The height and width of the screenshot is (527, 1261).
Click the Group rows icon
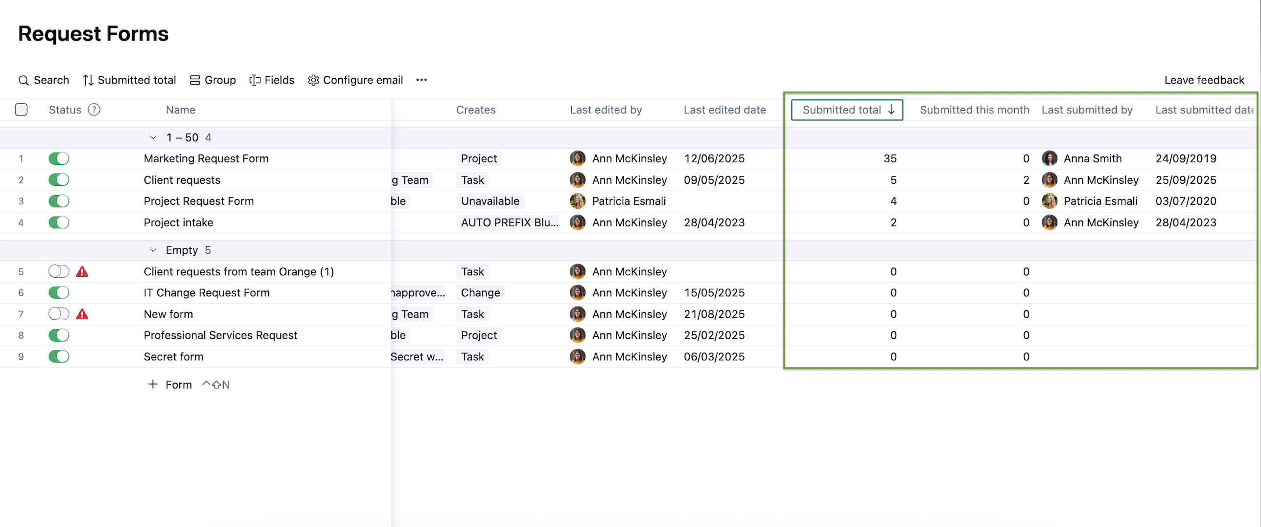click(195, 80)
